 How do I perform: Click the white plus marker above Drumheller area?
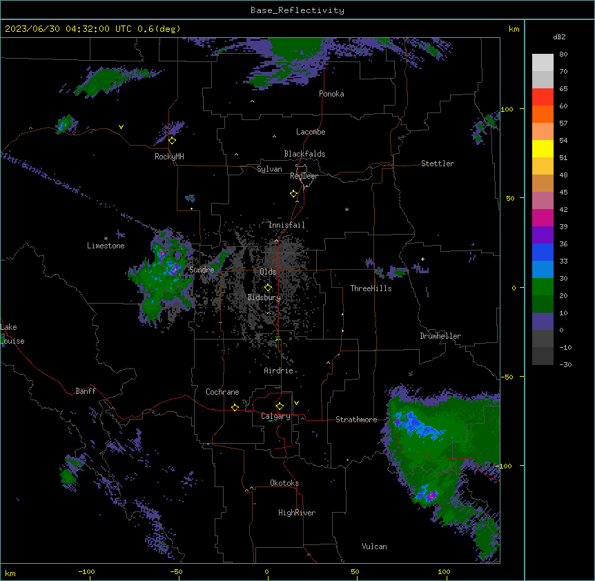pos(422,259)
